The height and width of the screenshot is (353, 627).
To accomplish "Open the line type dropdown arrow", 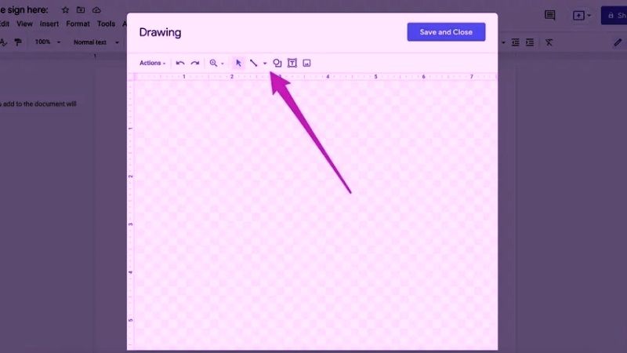I will pyautogui.click(x=265, y=64).
